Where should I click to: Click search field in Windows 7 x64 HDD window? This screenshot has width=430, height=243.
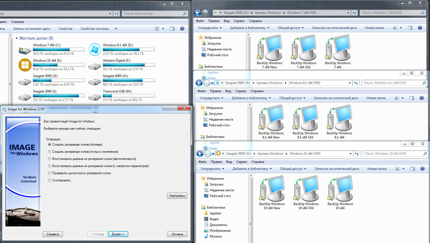point(393,13)
